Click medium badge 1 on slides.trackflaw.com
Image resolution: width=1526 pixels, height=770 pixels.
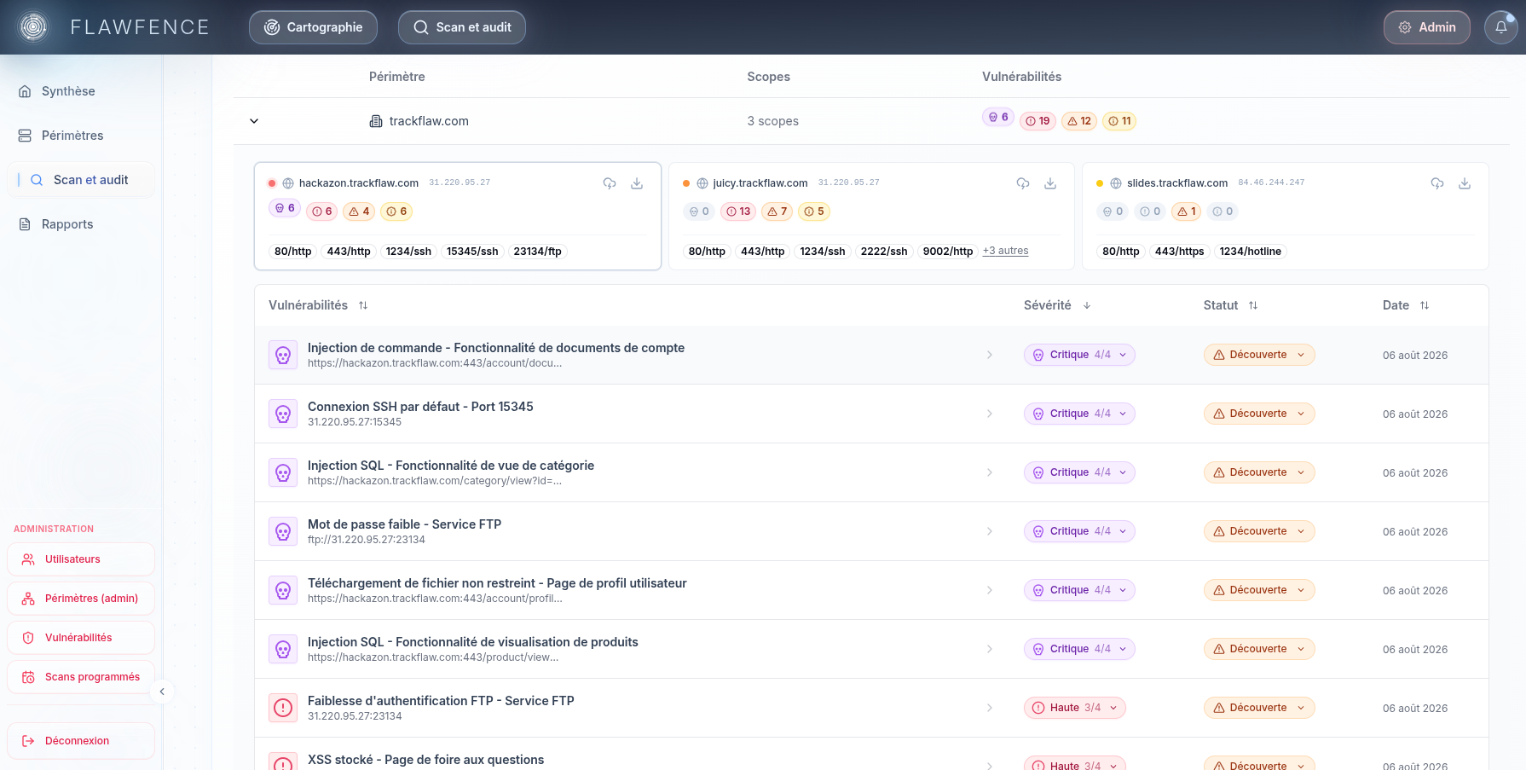click(1187, 211)
